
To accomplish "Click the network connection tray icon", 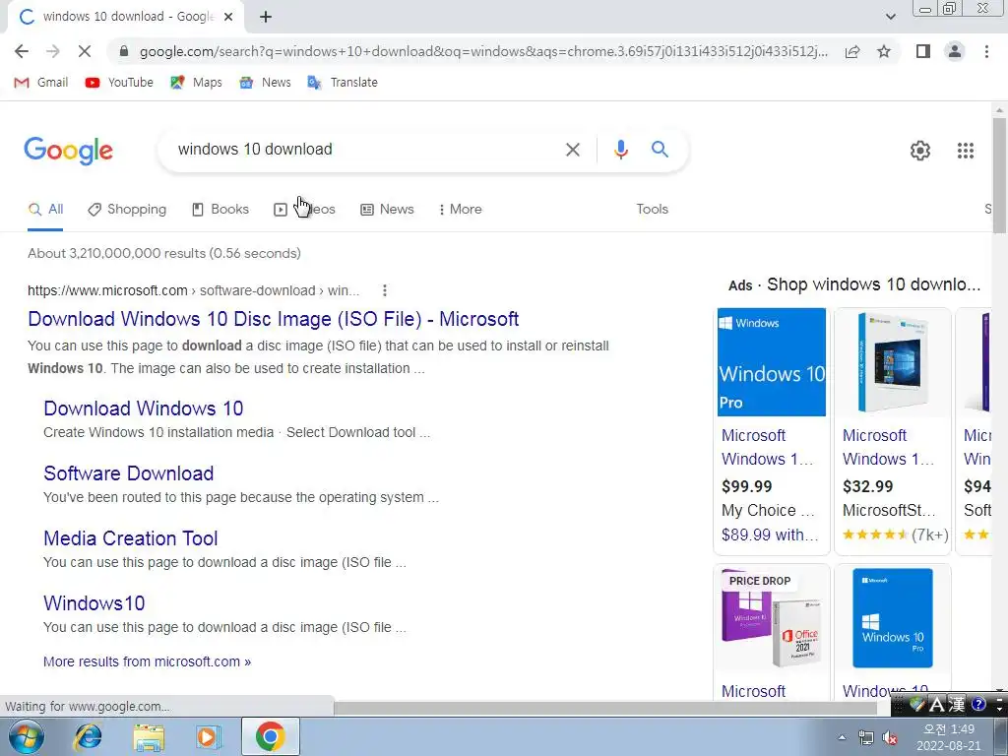I will (x=866, y=738).
